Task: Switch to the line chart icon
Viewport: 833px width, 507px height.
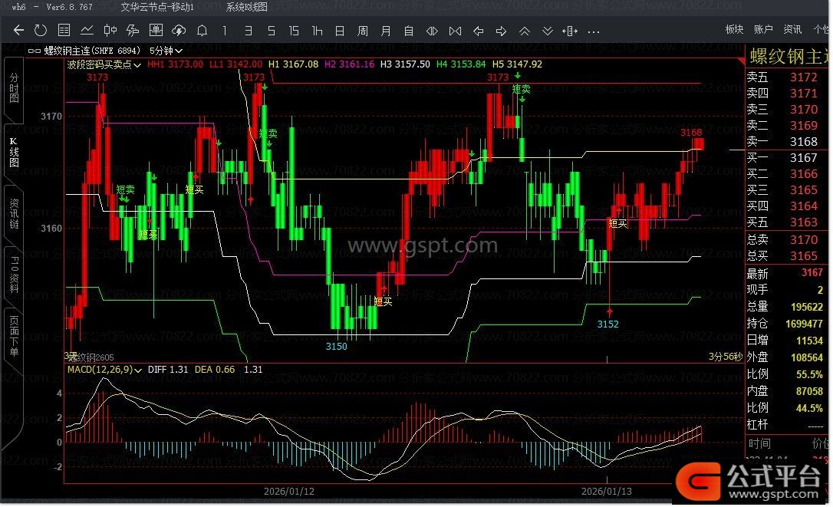Action: coord(87,31)
